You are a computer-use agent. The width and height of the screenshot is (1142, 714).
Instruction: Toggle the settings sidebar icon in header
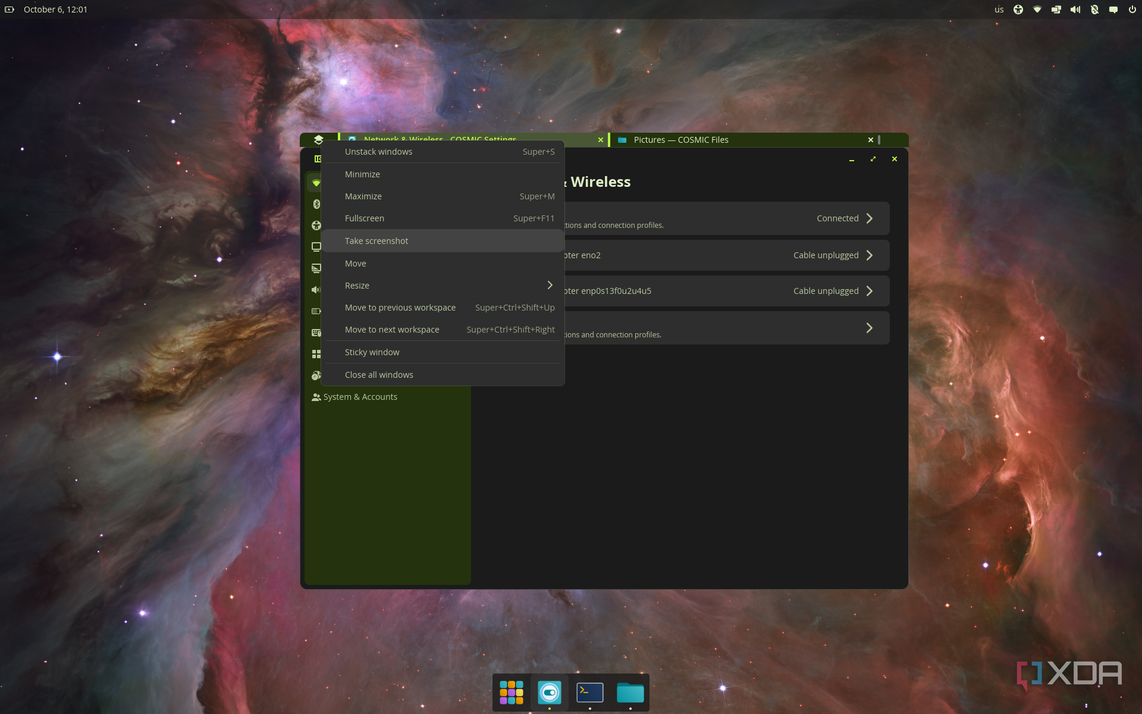coord(317,159)
